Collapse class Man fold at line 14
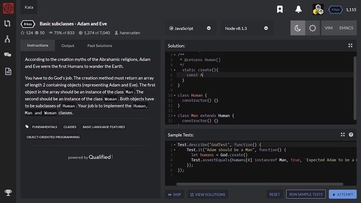The image size is (361, 203). tap(174, 116)
